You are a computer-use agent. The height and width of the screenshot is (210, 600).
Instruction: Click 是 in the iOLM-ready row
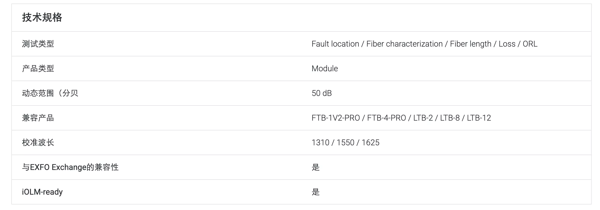(x=316, y=192)
